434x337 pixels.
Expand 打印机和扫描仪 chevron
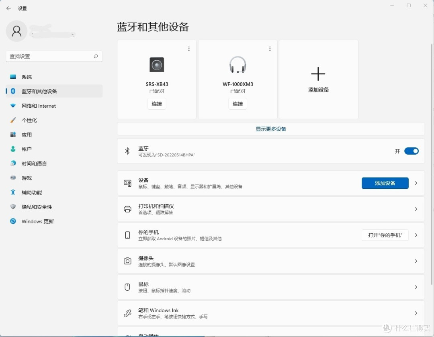coord(416,209)
